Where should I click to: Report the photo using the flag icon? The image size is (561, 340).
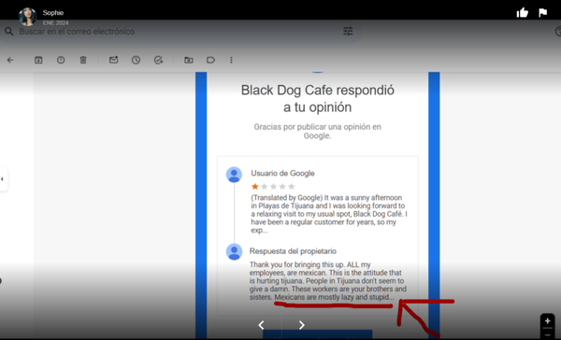542,13
